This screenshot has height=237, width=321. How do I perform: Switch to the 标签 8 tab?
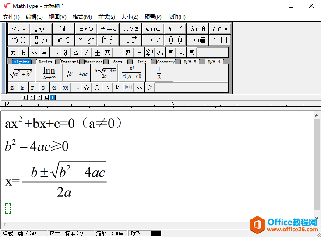point(190,61)
